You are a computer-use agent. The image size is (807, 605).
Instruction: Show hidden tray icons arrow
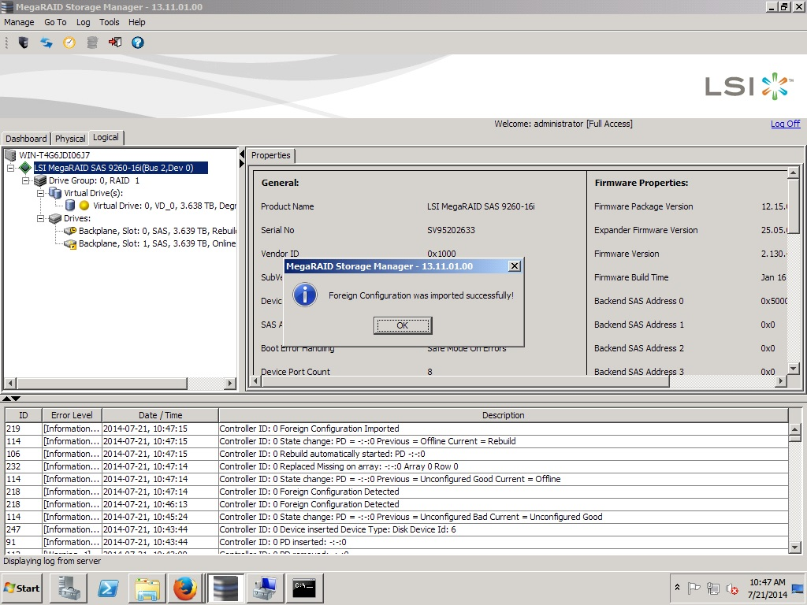(x=677, y=588)
